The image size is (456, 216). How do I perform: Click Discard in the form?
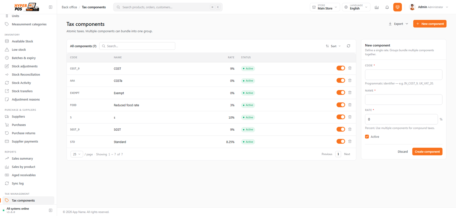tap(403, 152)
